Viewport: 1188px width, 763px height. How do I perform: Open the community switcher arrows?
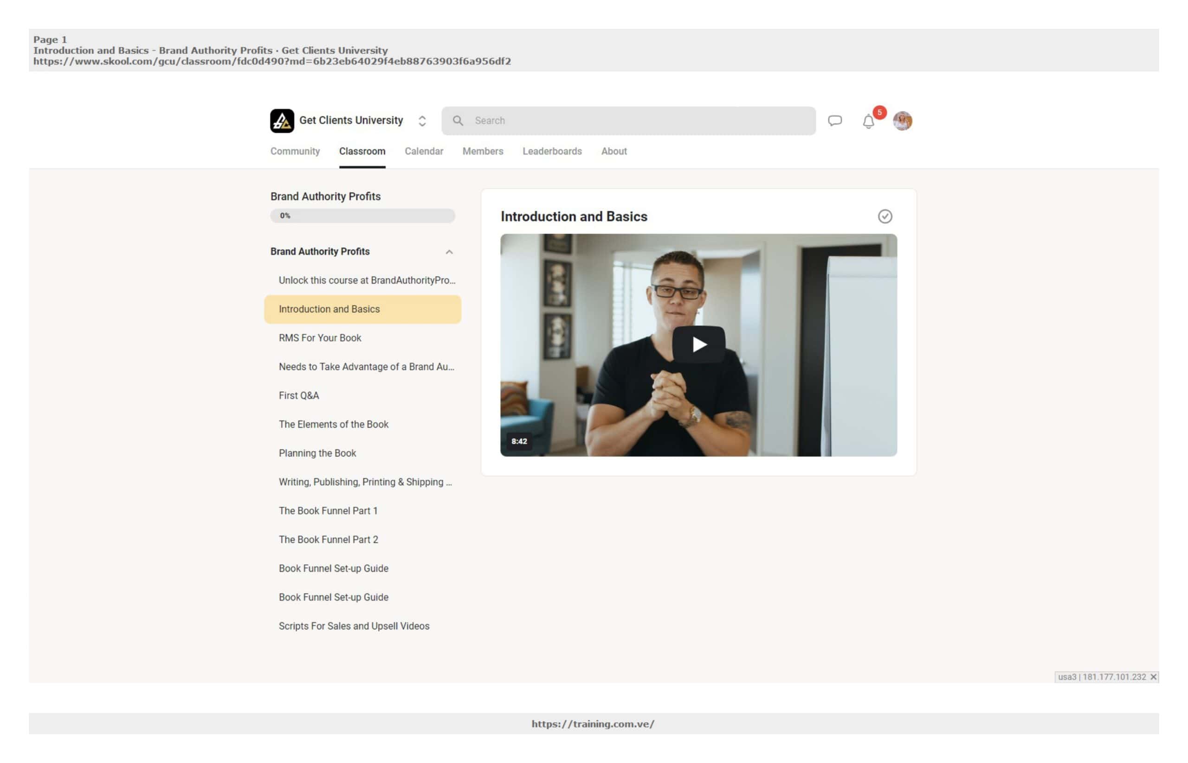[422, 121]
